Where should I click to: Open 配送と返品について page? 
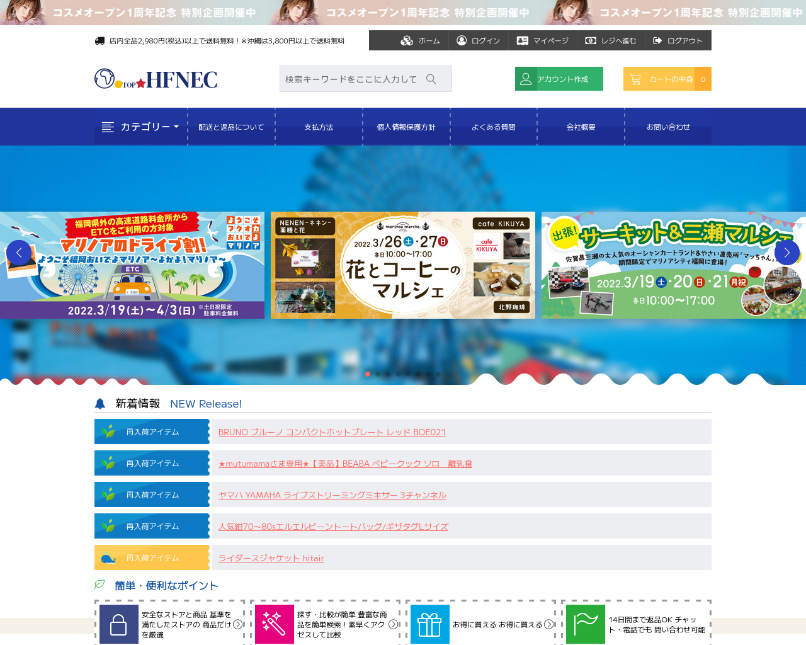[231, 127]
